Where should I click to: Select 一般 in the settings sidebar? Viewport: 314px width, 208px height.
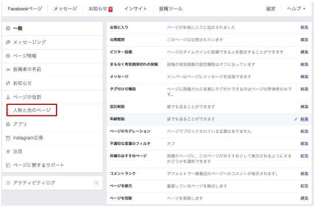tap(52, 28)
